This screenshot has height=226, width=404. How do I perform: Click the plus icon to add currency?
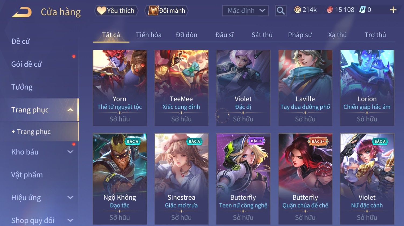[x=393, y=10]
